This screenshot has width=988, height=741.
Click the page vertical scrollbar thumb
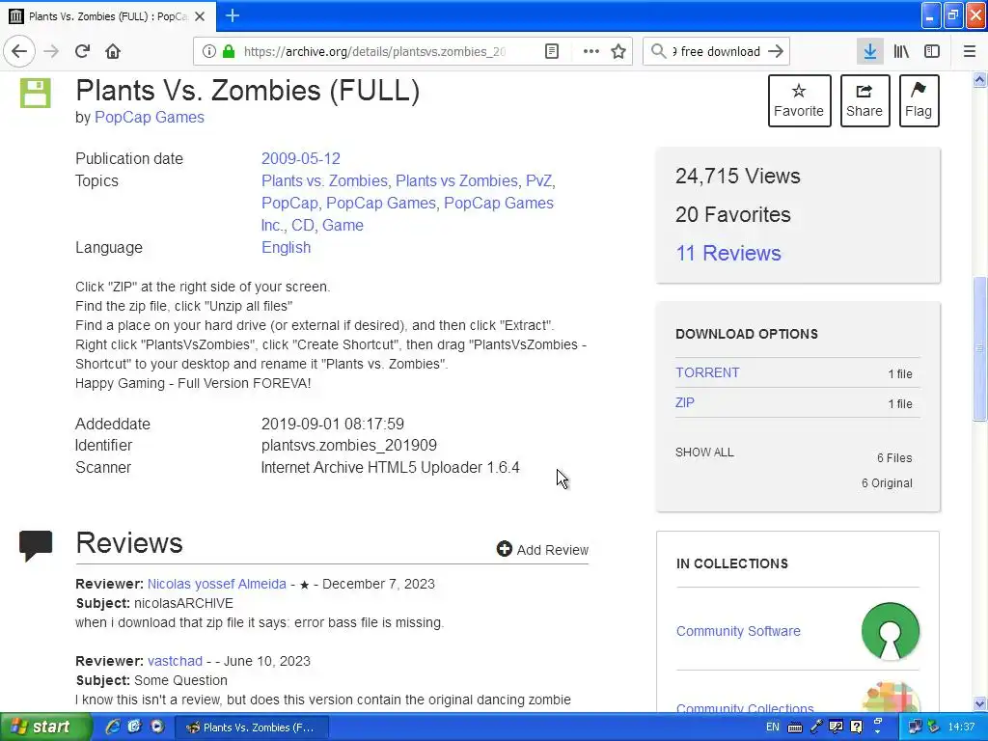coord(979,348)
